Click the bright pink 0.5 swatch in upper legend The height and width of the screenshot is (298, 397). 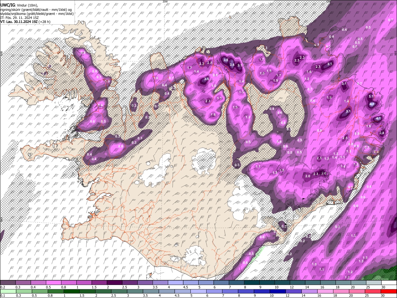[53, 283]
